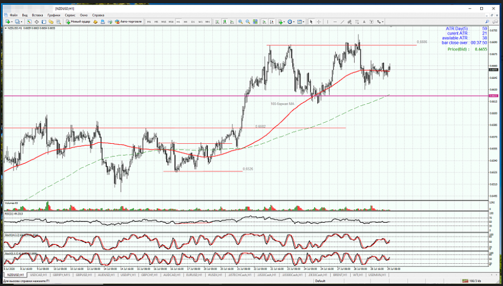Click the Новый ордер (New Order) button
Viewport: 503px width, 286px height.
coord(78,22)
